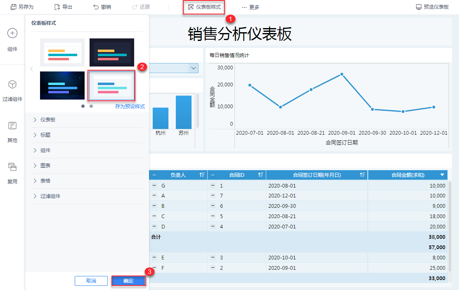The width and height of the screenshot is (459, 290).
Task: Select the second style page dot
Action: point(91,106)
